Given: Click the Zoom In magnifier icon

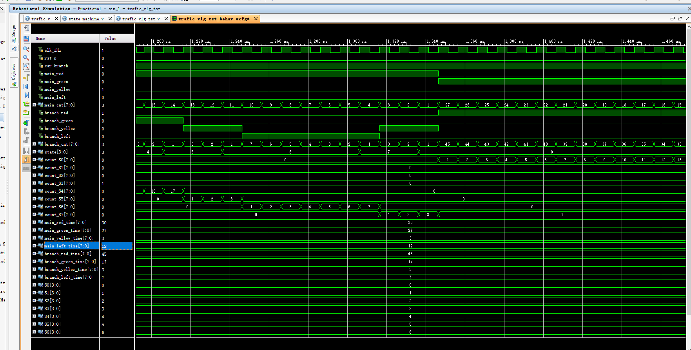Looking at the screenshot, I should click(26, 49).
